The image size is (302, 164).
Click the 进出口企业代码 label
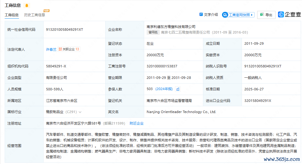218,101
